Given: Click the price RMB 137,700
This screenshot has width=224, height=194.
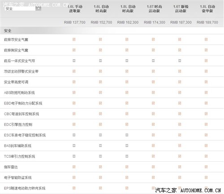Looking at the screenshot, I should pos(75,22).
